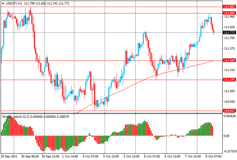237x160 pixels.
Task: Click the 110.930 price scale value
Action: (x=229, y=102)
